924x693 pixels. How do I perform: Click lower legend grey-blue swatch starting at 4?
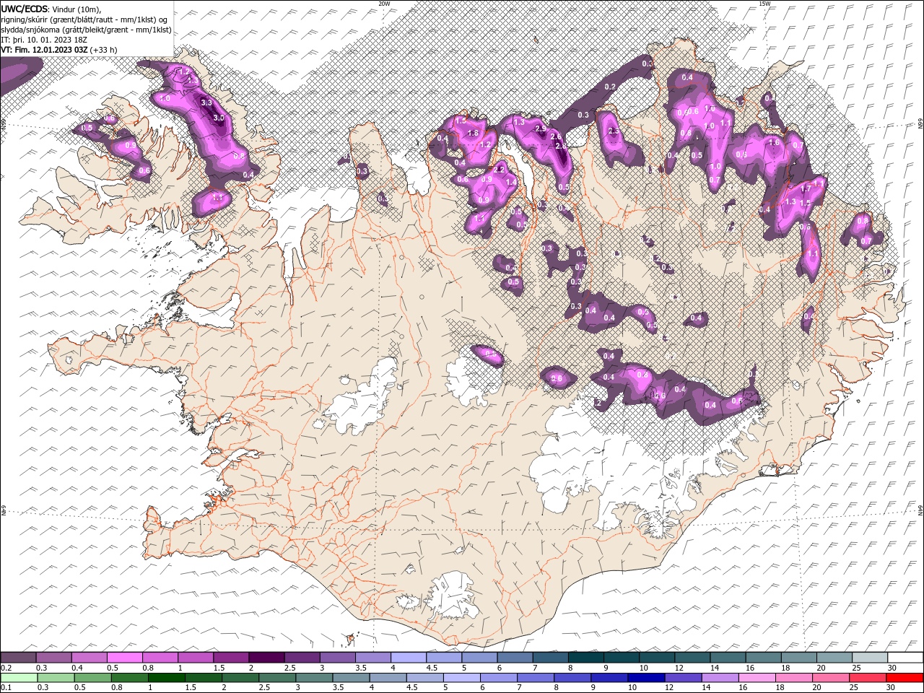pyautogui.click(x=388, y=678)
